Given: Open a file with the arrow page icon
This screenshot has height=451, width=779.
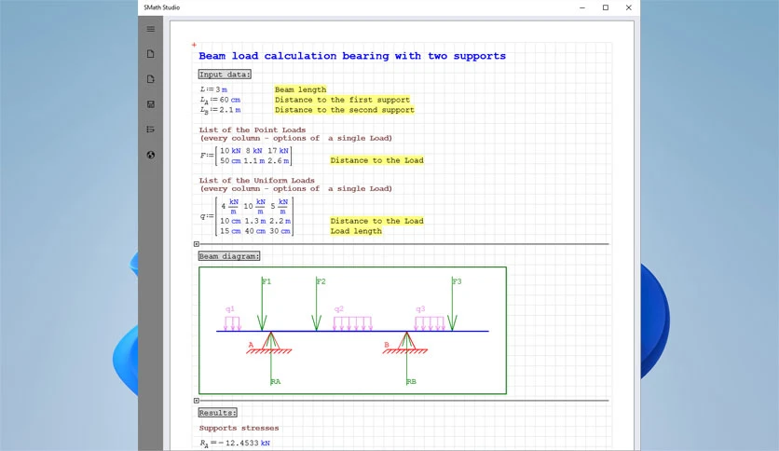Looking at the screenshot, I should click(x=151, y=79).
